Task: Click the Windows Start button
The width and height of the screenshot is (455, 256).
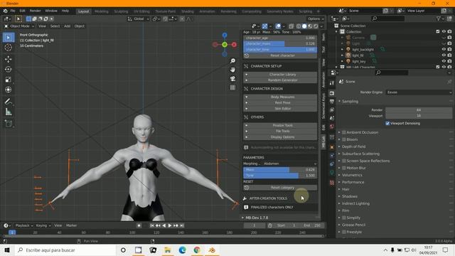Action: 7,250
